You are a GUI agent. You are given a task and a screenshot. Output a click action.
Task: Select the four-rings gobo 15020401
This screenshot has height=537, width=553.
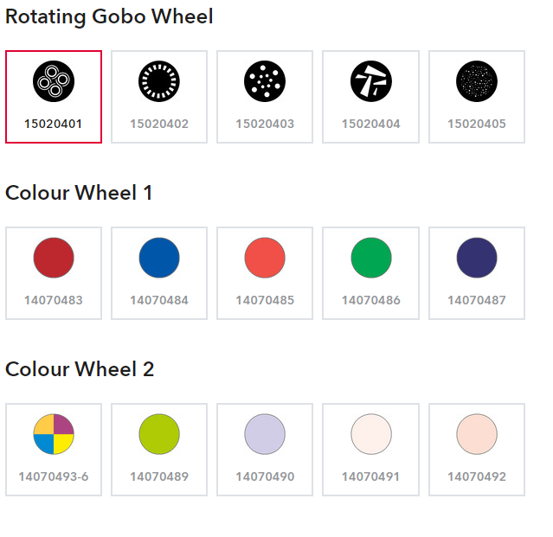54,97
